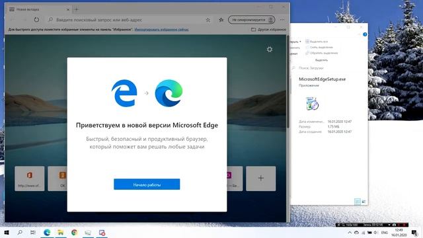Add this page to favorites star icon
This screenshot has height=238, width=423.
click(208, 20)
